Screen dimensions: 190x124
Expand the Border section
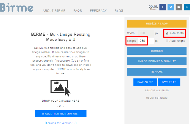(157, 51)
